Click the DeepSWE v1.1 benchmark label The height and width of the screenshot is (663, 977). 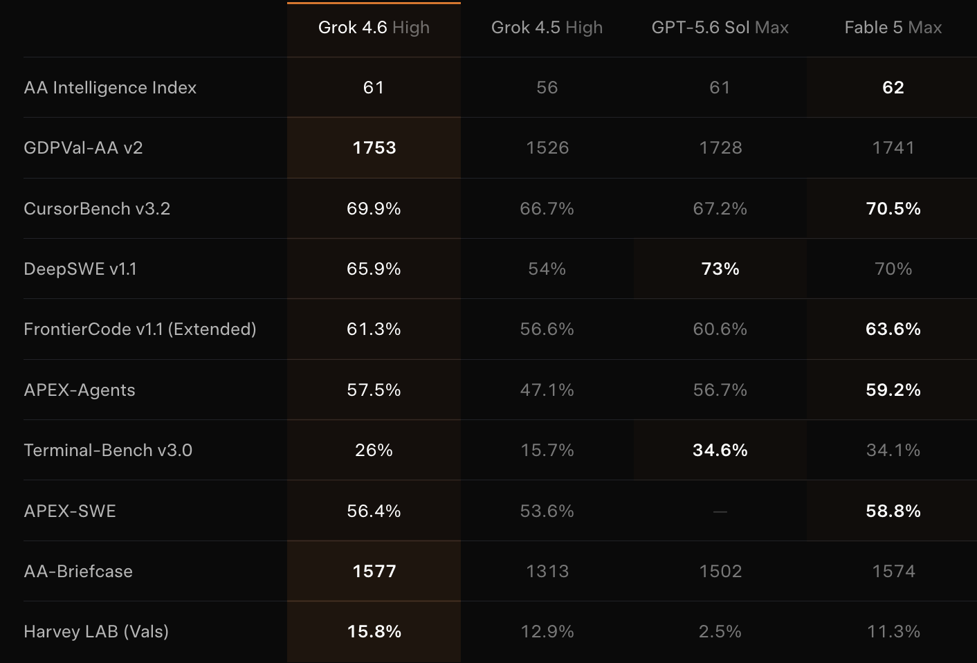tap(80, 269)
